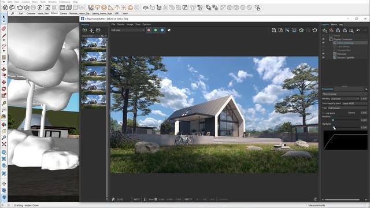
Task: Click the Save image icon in frame buffer
Action: [x=273, y=30]
